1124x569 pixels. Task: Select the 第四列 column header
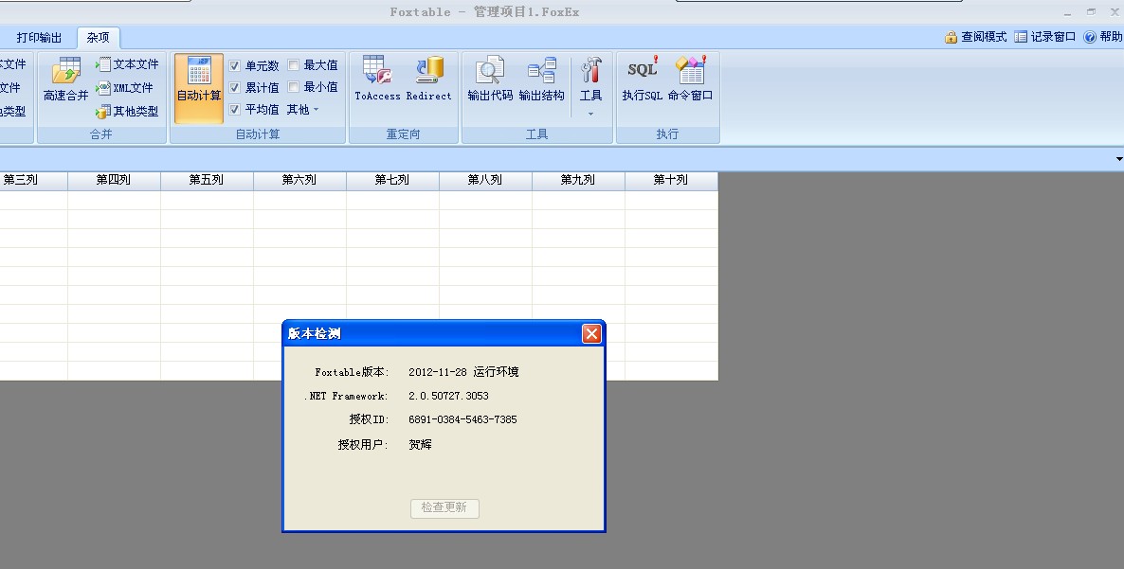tap(114, 181)
